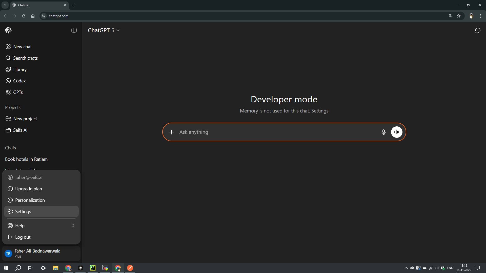The image size is (486, 273).
Task: Click the volume icon in system tray
Action: coord(436,268)
